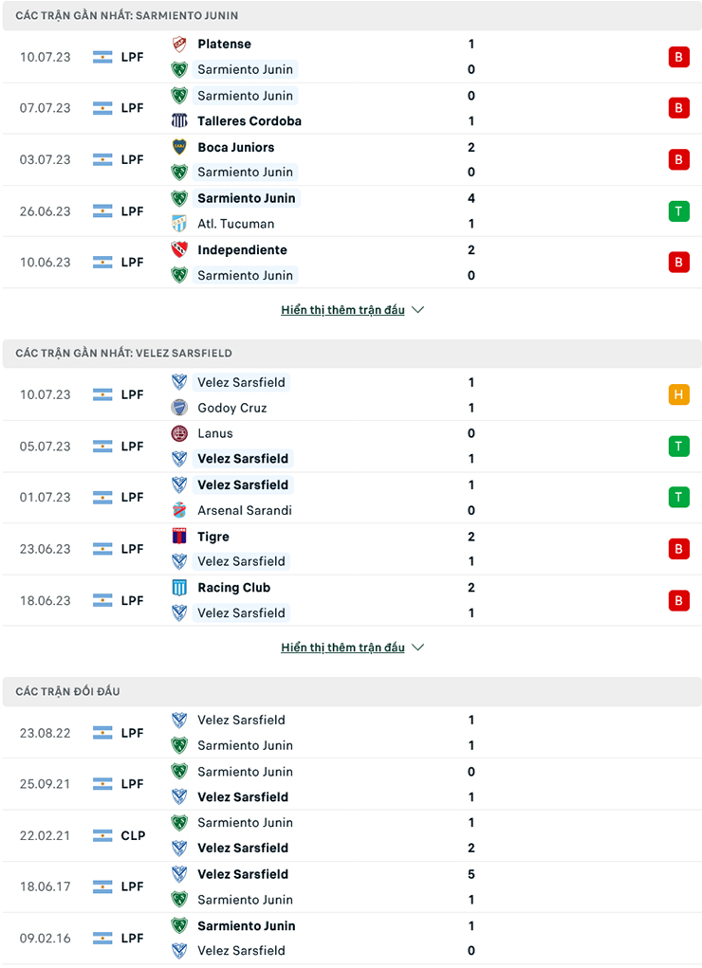Screen dimensions: 702x968
Task: Click the Godoy Cruz club logo
Action: point(180,408)
